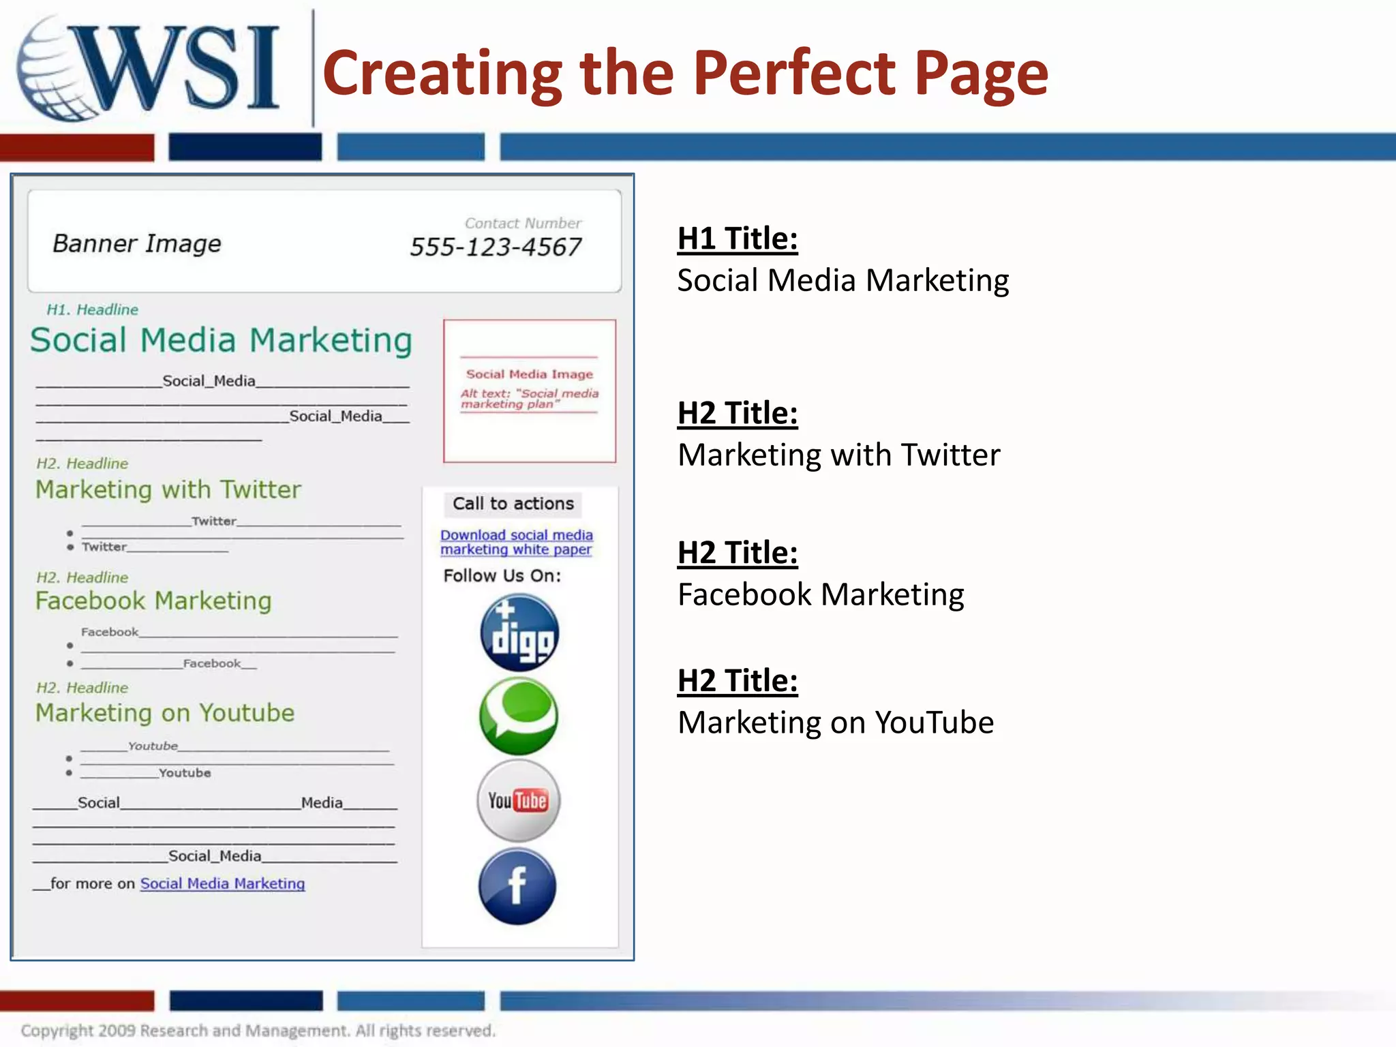Click the H1 Title: underlined heading

(x=738, y=239)
